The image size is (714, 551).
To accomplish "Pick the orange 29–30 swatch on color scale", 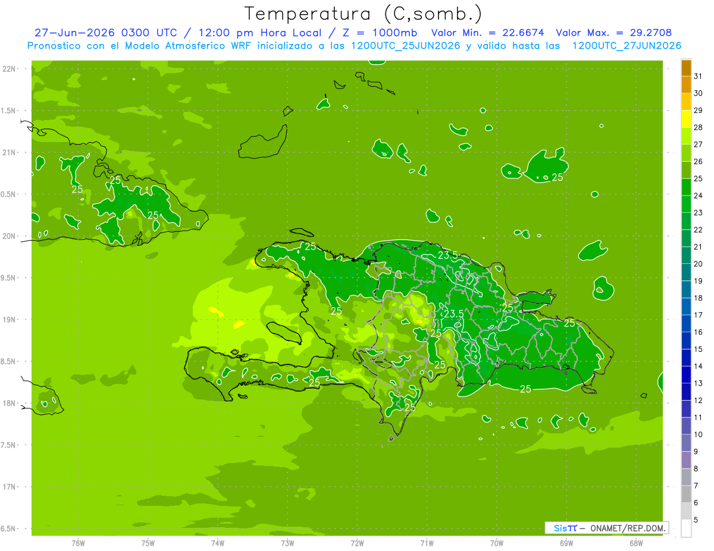I will [686, 102].
